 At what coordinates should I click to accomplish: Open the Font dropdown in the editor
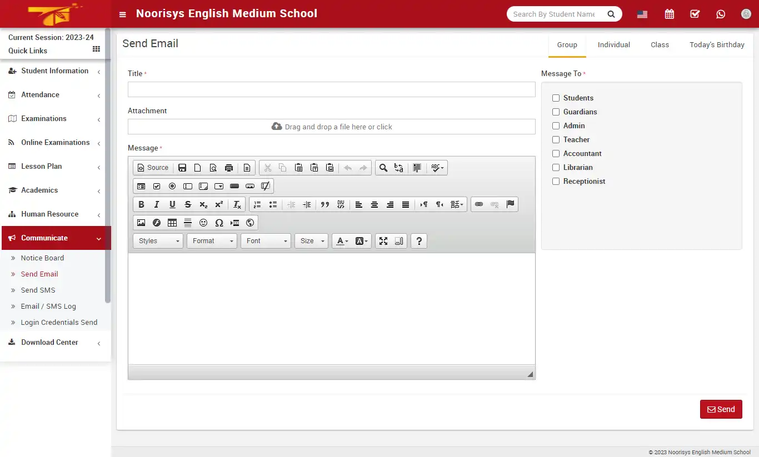tap(266, 240)
